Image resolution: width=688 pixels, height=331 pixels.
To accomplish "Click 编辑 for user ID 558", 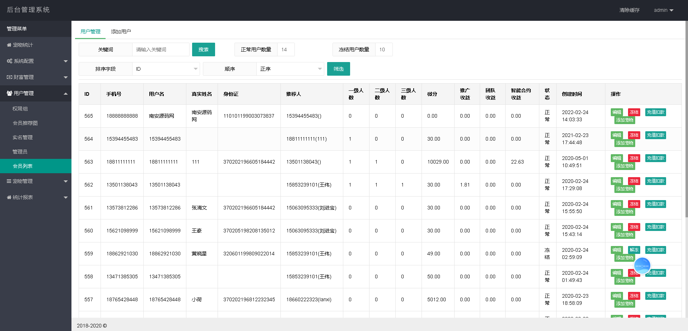I will pyautogui.click(x=617, y=273).
